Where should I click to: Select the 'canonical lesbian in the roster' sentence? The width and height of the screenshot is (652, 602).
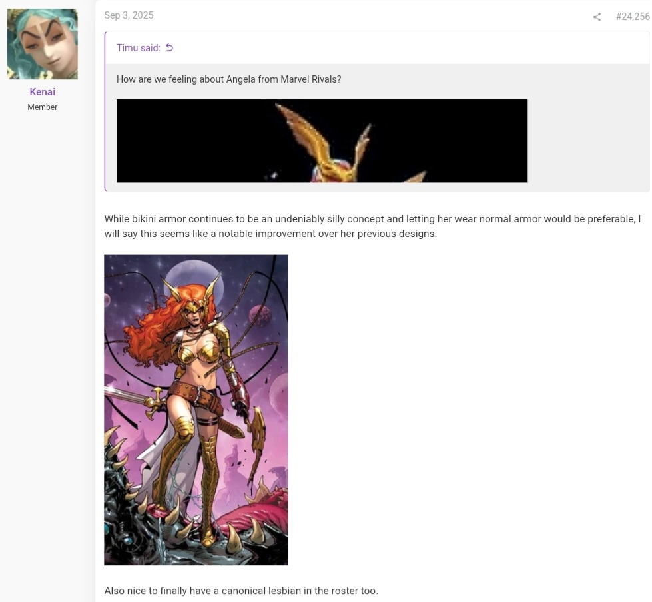[x=241, y=591]
